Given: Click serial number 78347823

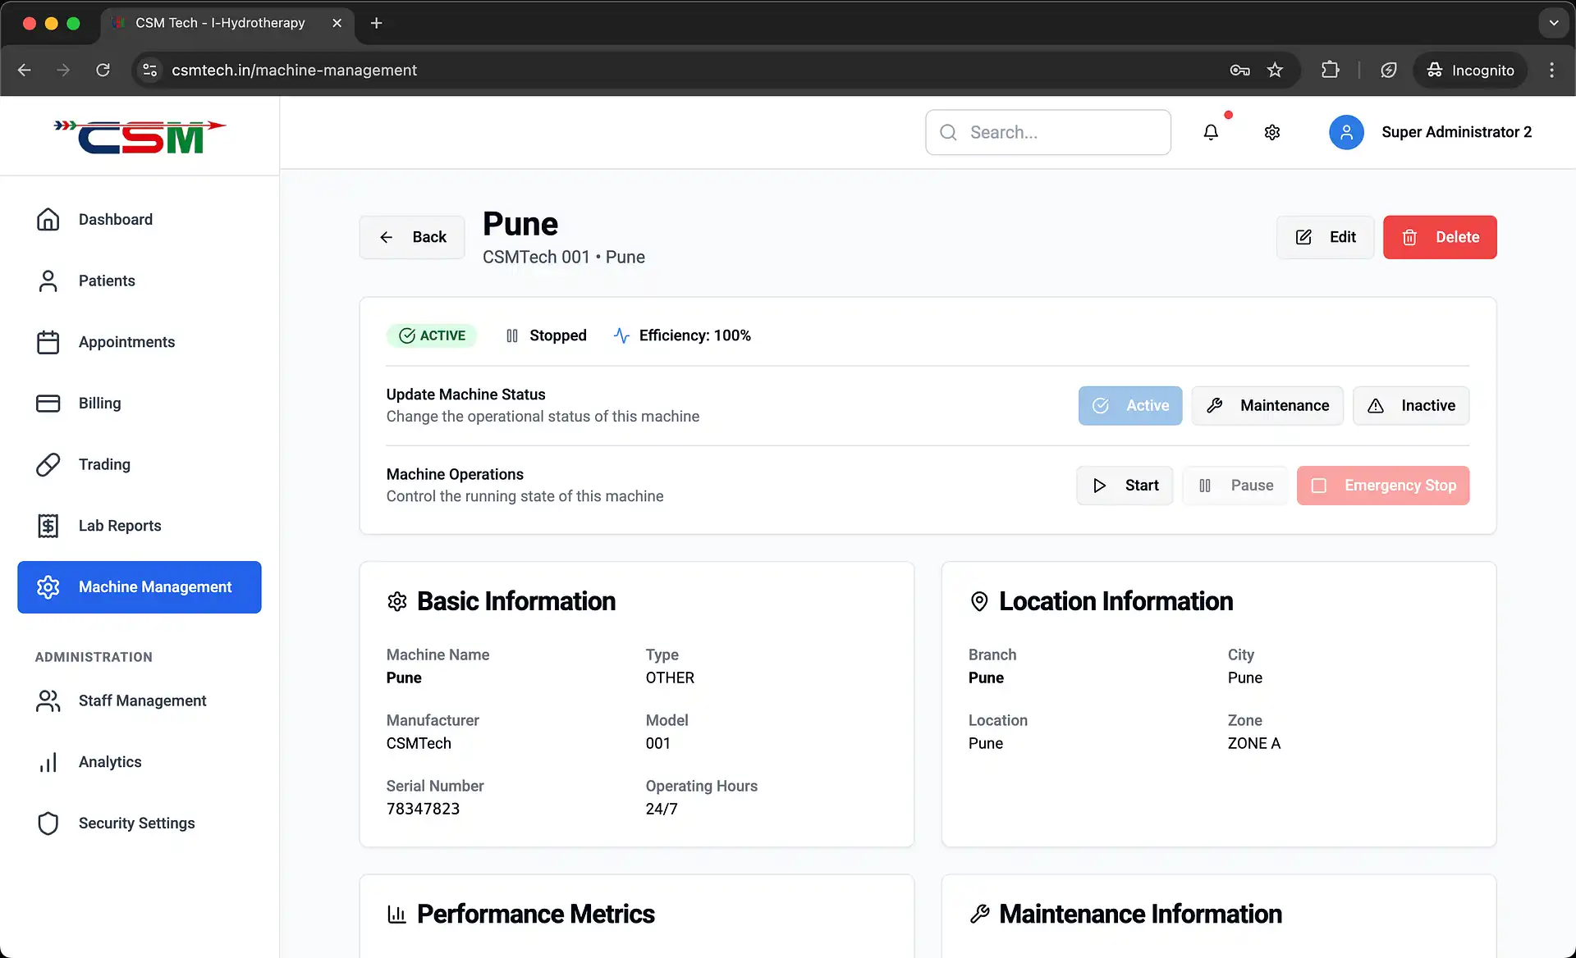Looking at the screenshot, I should [x=423, y=809].
